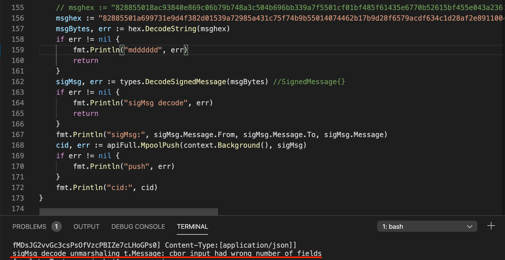Click the "mdddddd" string on line 159
Viewport: 505px width, 260px height.
pos(143,50)
